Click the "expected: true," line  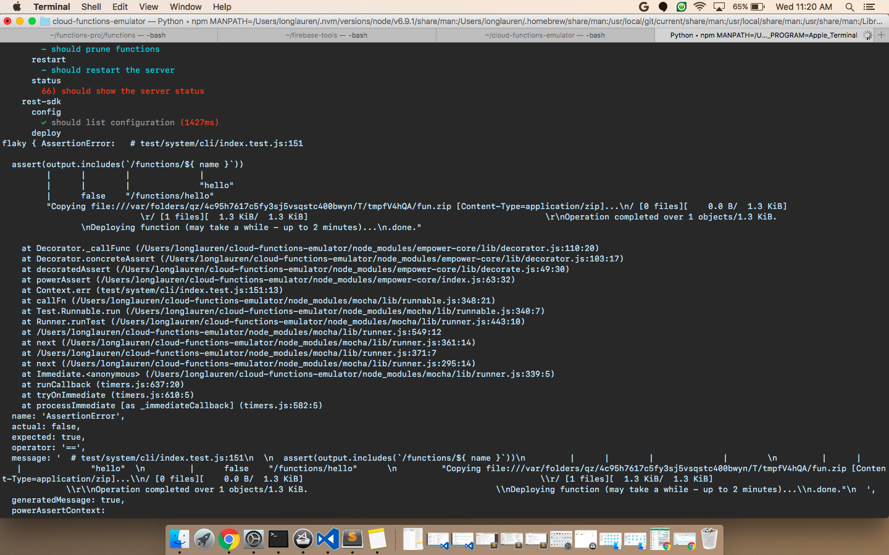[x=49, y=437]
